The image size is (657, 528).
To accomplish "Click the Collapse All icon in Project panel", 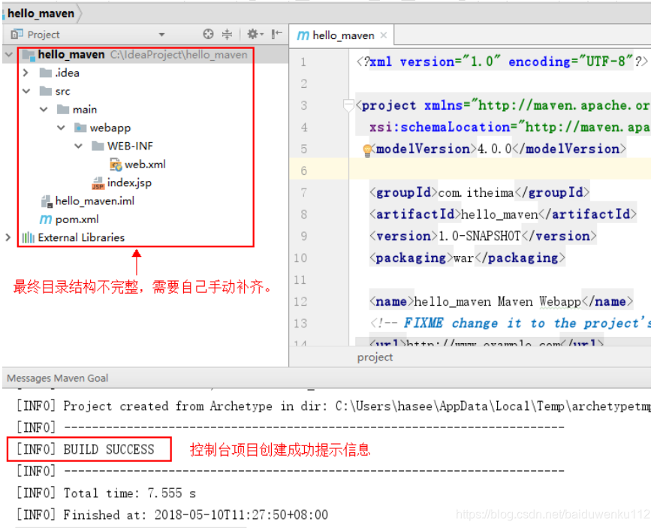I will tap(227, 34).
